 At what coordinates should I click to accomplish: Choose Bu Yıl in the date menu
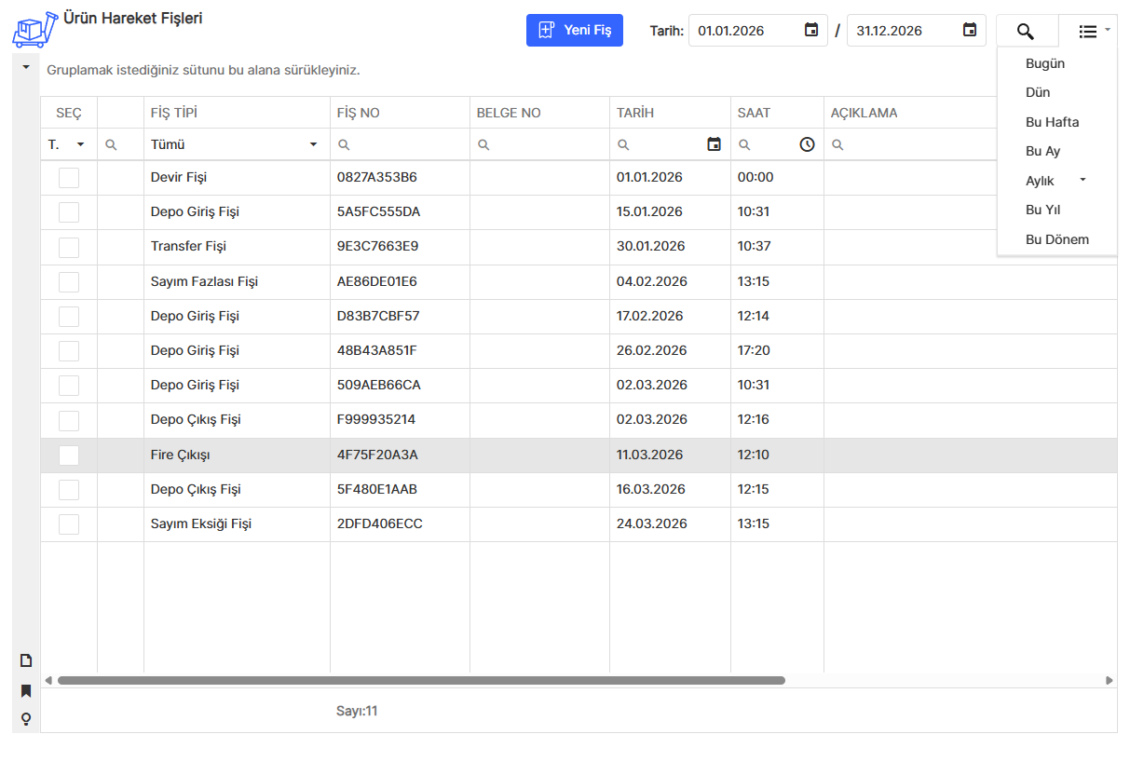tap(1042, 210)
